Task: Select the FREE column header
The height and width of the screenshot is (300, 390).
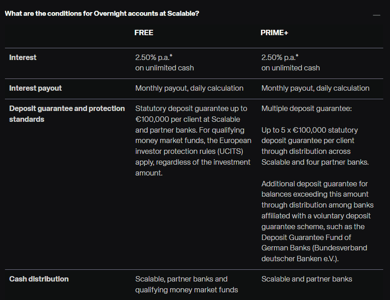Action: tap(144, 33)
